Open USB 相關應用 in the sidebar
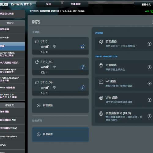 (x=12, y=88)
